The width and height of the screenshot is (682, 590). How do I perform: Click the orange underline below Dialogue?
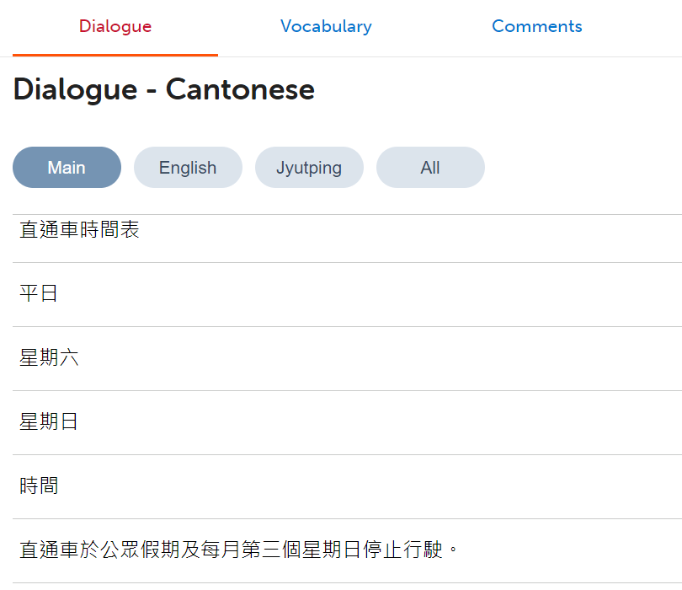115,54
